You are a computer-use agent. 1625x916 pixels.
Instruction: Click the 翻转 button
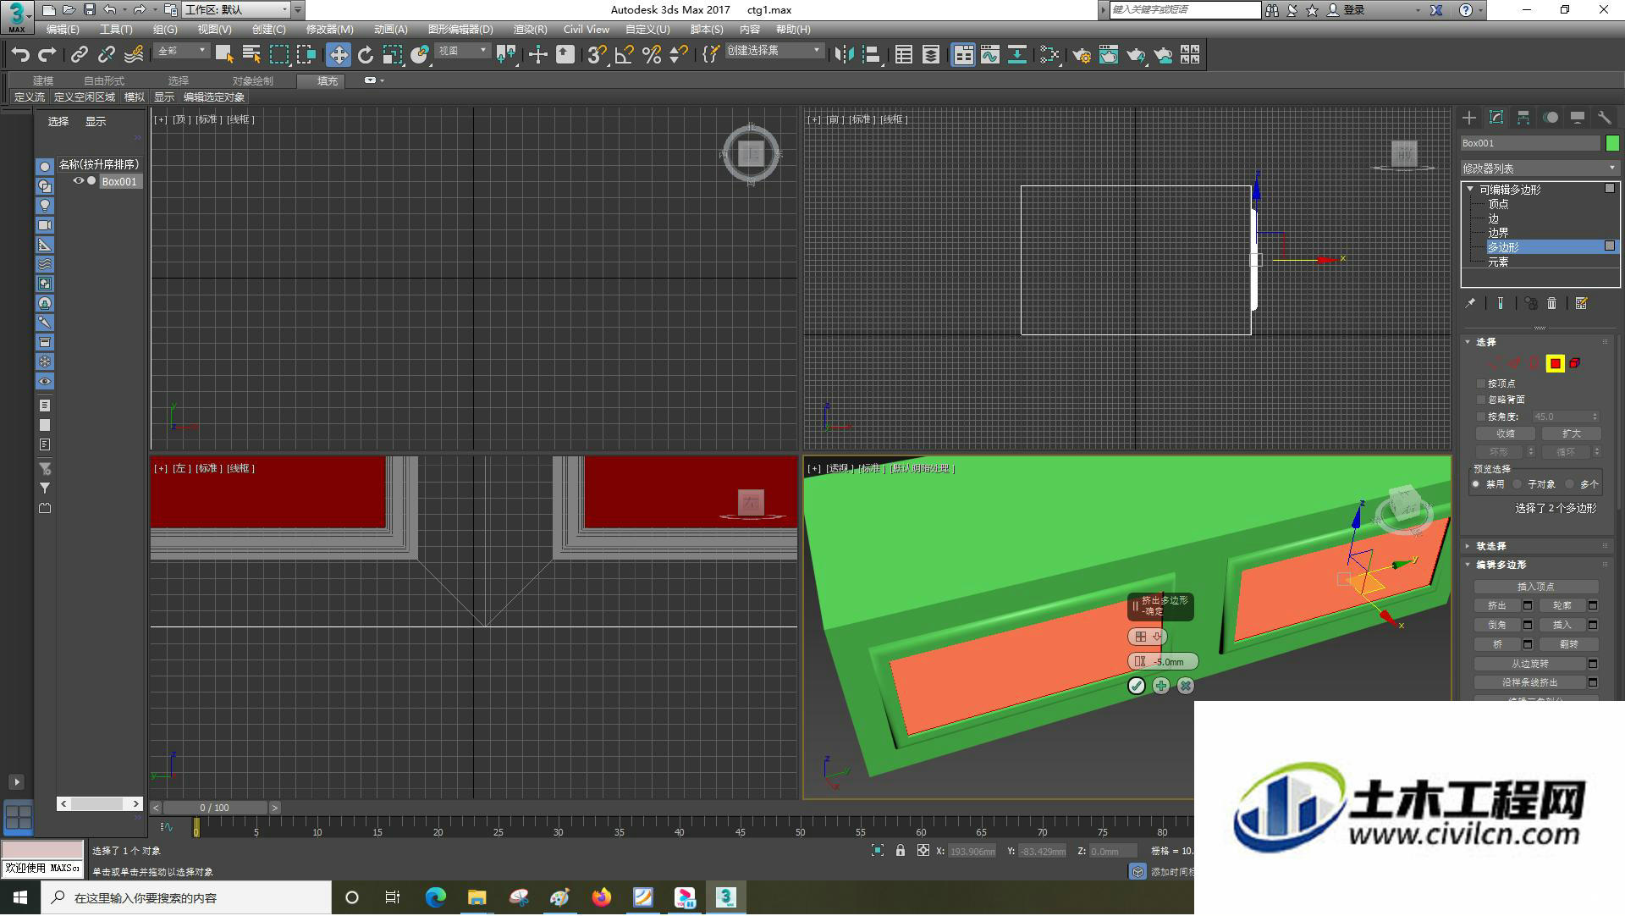pos(1569,644)
